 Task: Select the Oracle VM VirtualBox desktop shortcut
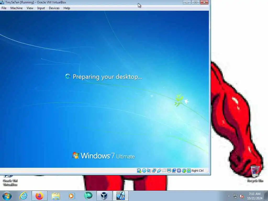pyautogui.click(x=10, y=181)
